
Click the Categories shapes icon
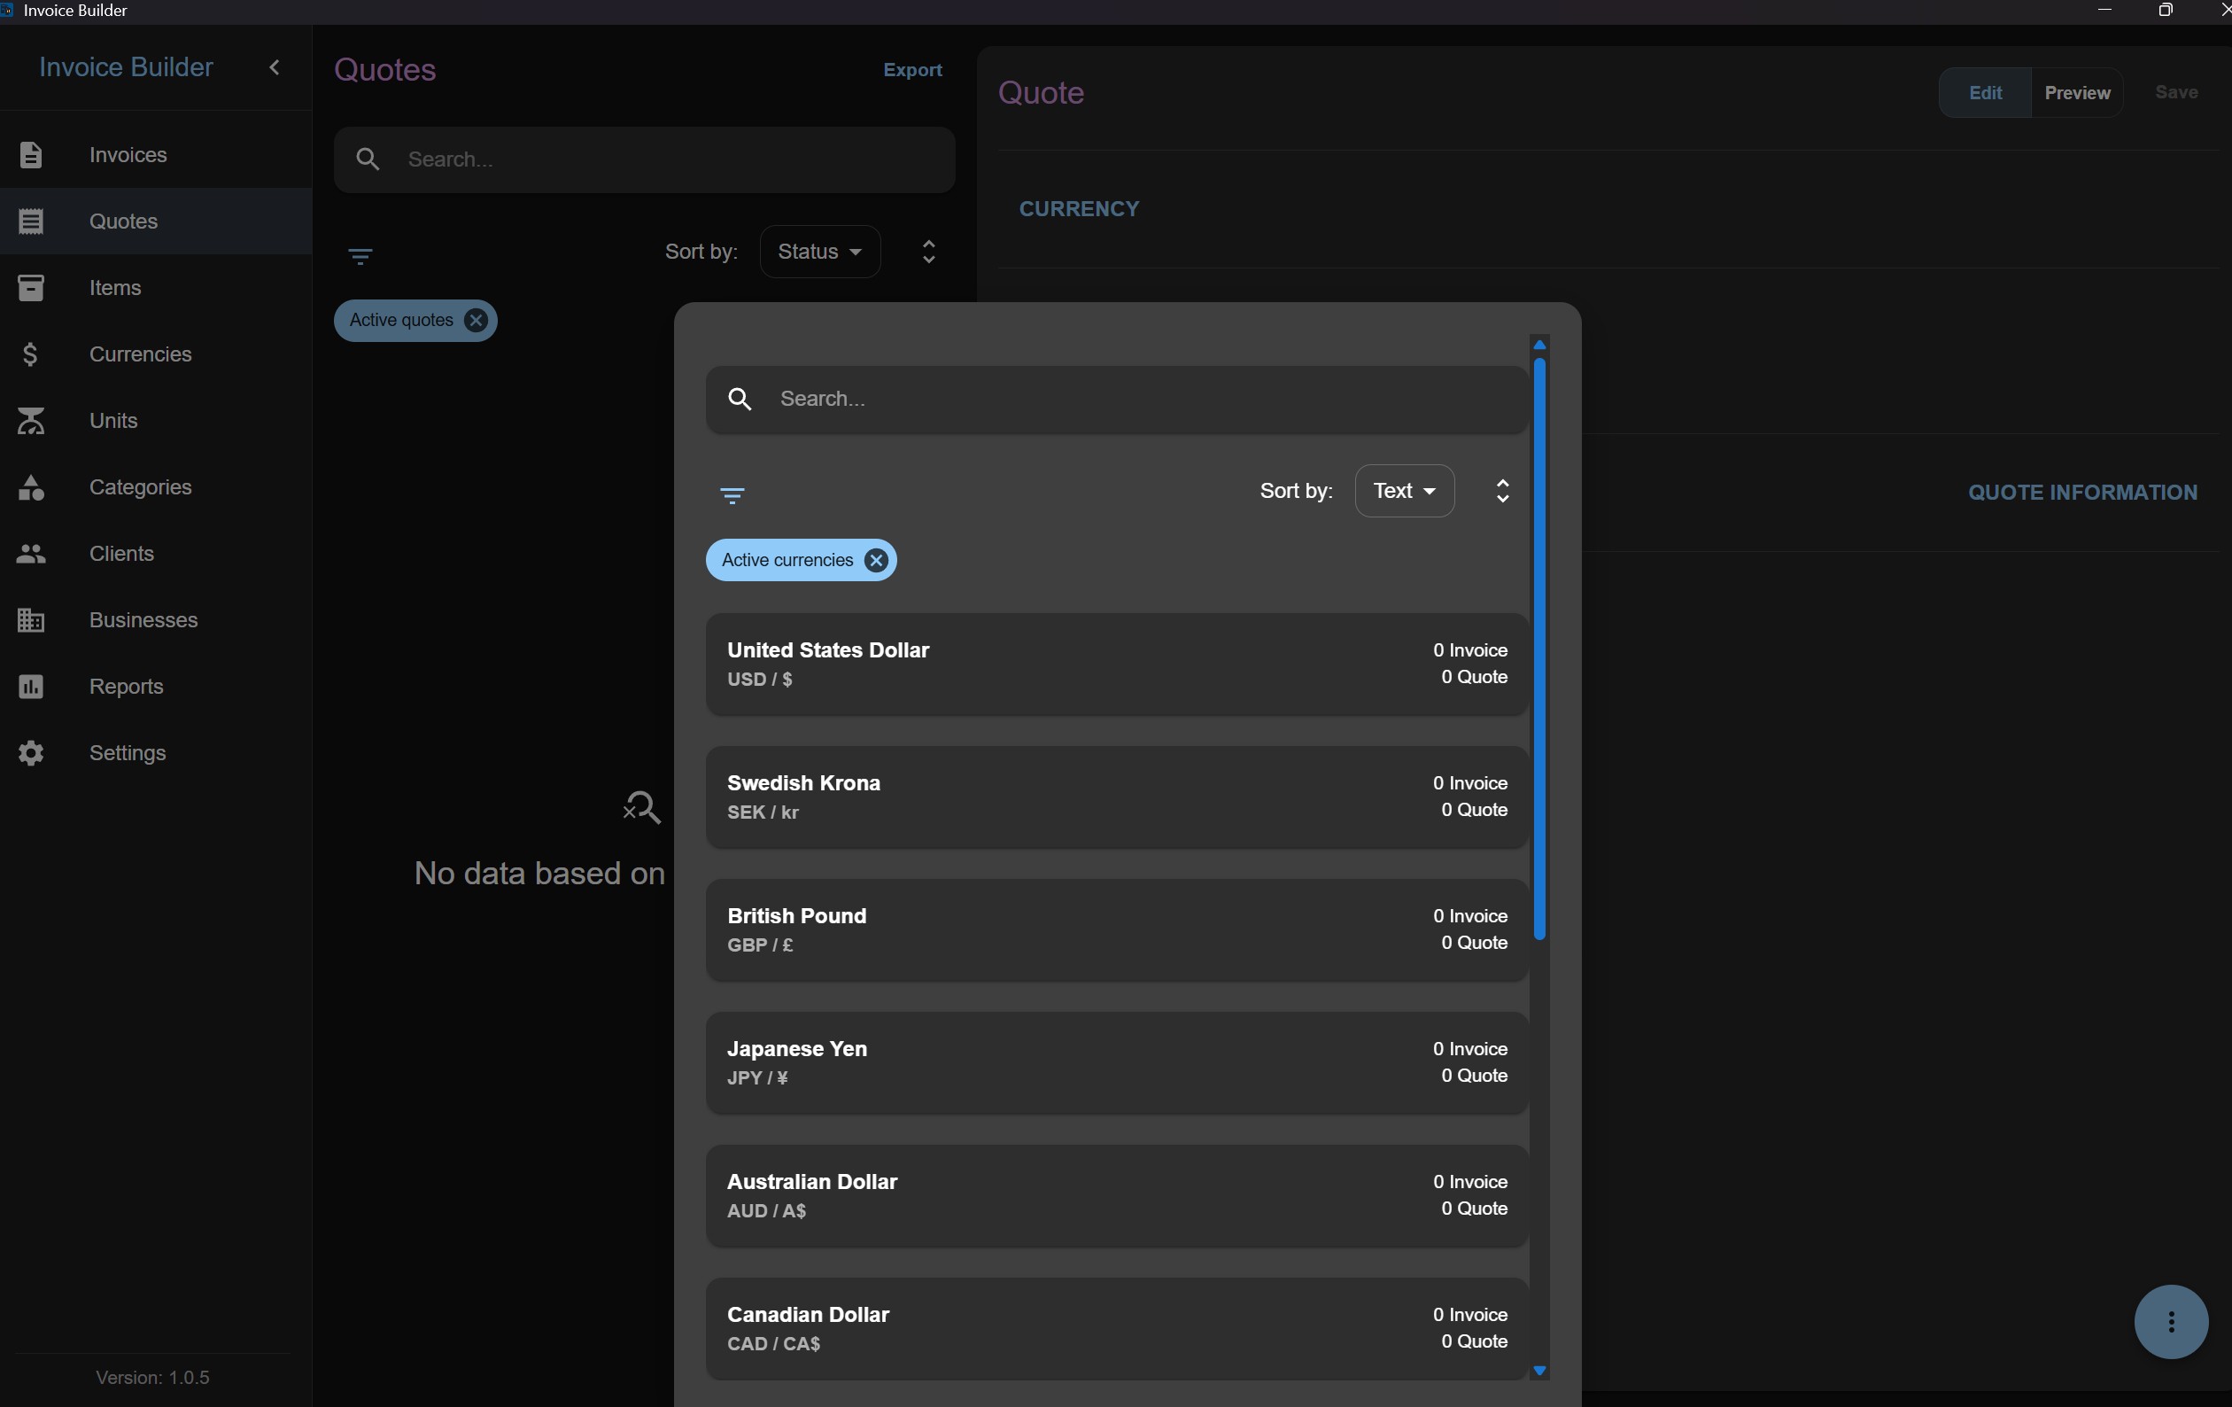click(x=31, y=487)
